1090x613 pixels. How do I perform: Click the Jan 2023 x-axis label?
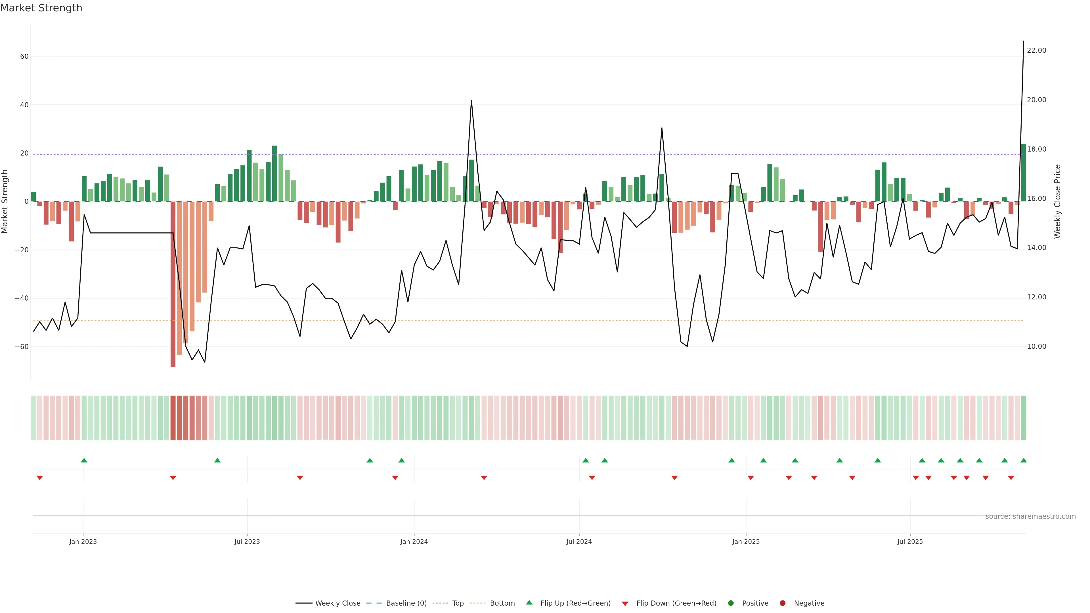(83, 541)
